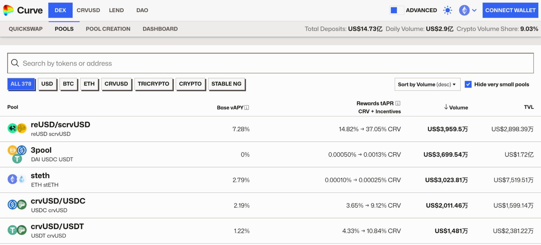Click the Connect Wallet button

(510, 10)
